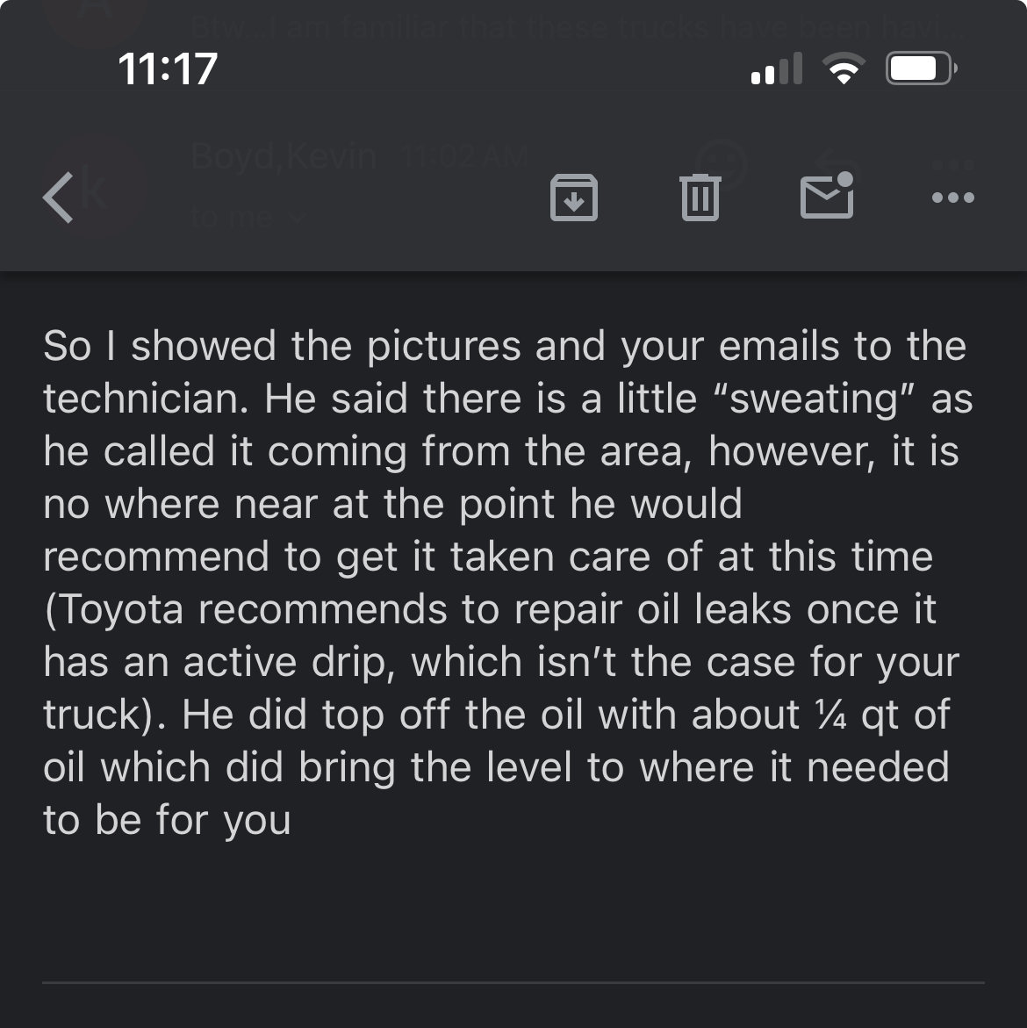Tap the divider line below the message
Screen dimensions: 1027x1028
pos(513,982)
